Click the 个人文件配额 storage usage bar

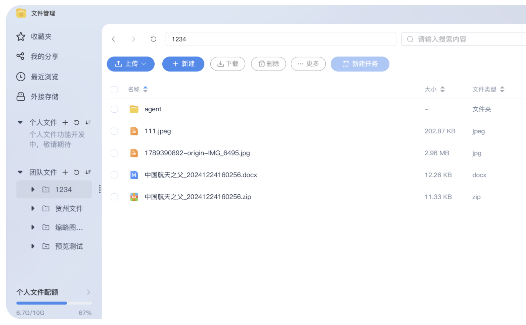tap(54, 303)
